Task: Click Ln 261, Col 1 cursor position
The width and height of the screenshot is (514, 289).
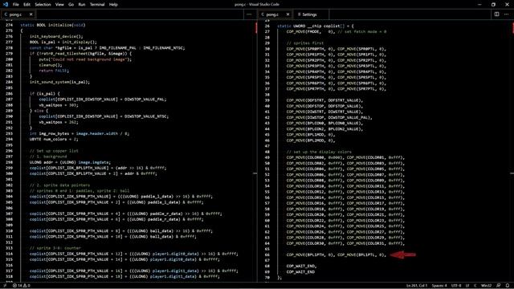Action: tap(417, 286)
